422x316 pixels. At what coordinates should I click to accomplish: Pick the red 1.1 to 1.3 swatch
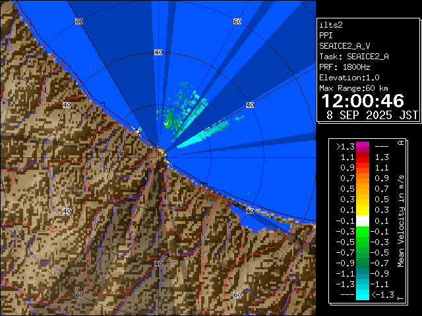pos(362,158)
